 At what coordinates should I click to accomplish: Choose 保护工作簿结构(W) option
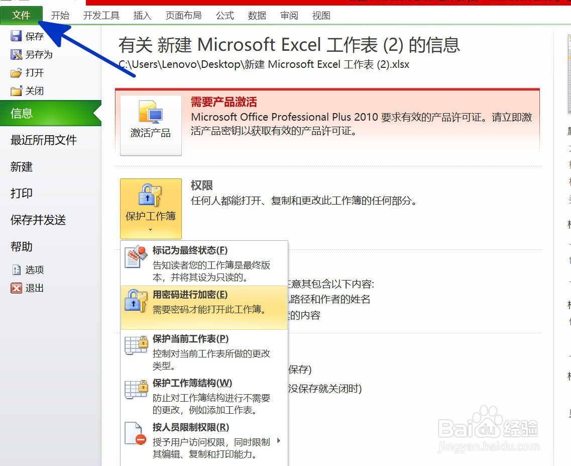coord(204,396)
